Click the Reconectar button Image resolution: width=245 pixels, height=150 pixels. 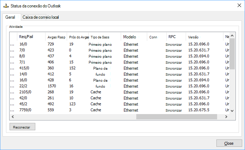pyautogui.click(x=22, y=126)
